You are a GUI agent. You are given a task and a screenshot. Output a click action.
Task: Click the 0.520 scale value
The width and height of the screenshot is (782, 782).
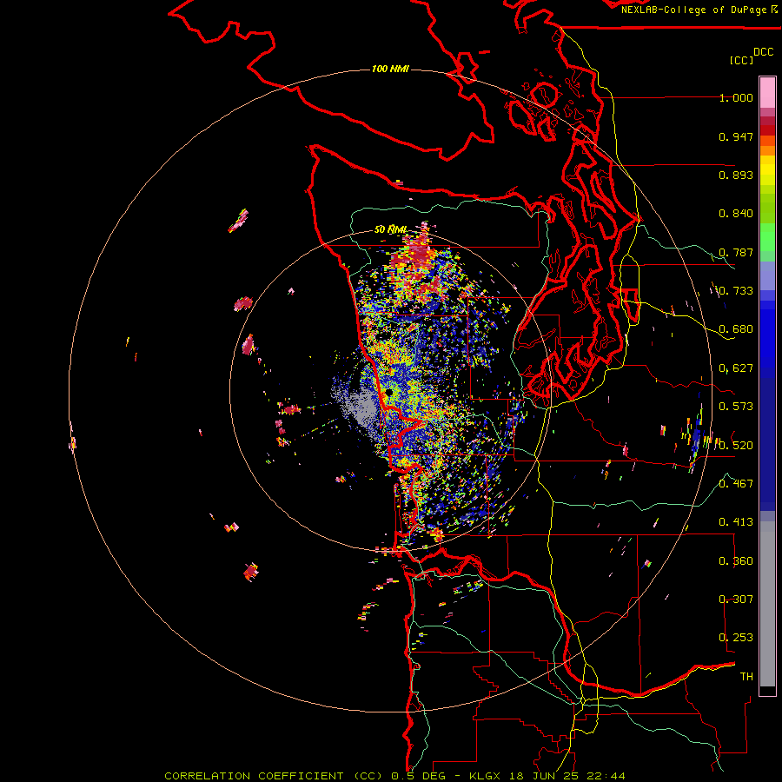point(736,445)
